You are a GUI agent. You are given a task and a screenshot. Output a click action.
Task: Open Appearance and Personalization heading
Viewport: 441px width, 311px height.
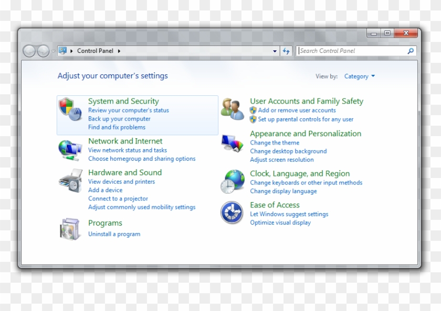tap(306, 134)
